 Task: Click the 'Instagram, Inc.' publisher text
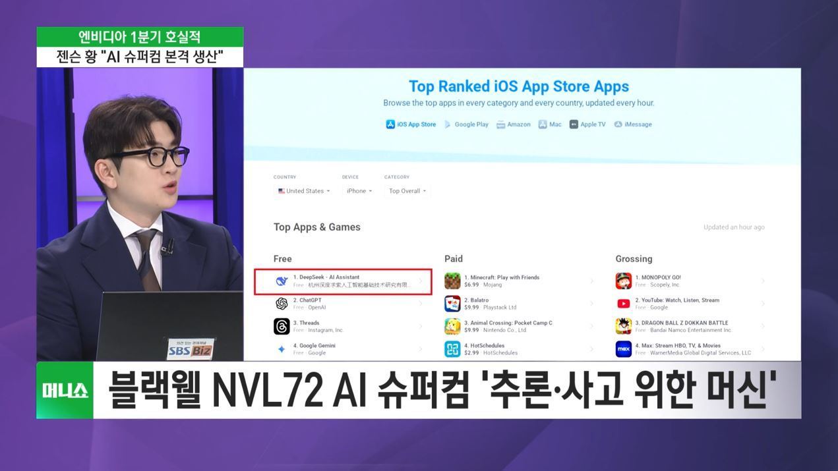(x=326, y=330)
